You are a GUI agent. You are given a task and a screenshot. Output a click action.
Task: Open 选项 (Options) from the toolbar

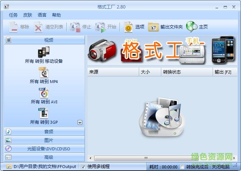tap(128, 27)
